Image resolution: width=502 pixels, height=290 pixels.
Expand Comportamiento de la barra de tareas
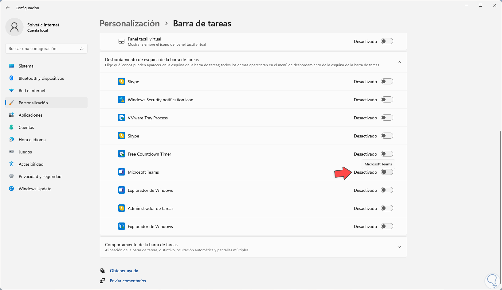399,247
